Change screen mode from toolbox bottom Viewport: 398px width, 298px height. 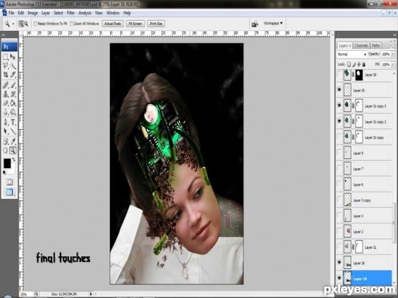(x=9, y=192)
